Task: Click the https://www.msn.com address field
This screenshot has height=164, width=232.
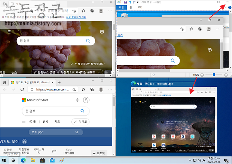Action: coord(52,89)
